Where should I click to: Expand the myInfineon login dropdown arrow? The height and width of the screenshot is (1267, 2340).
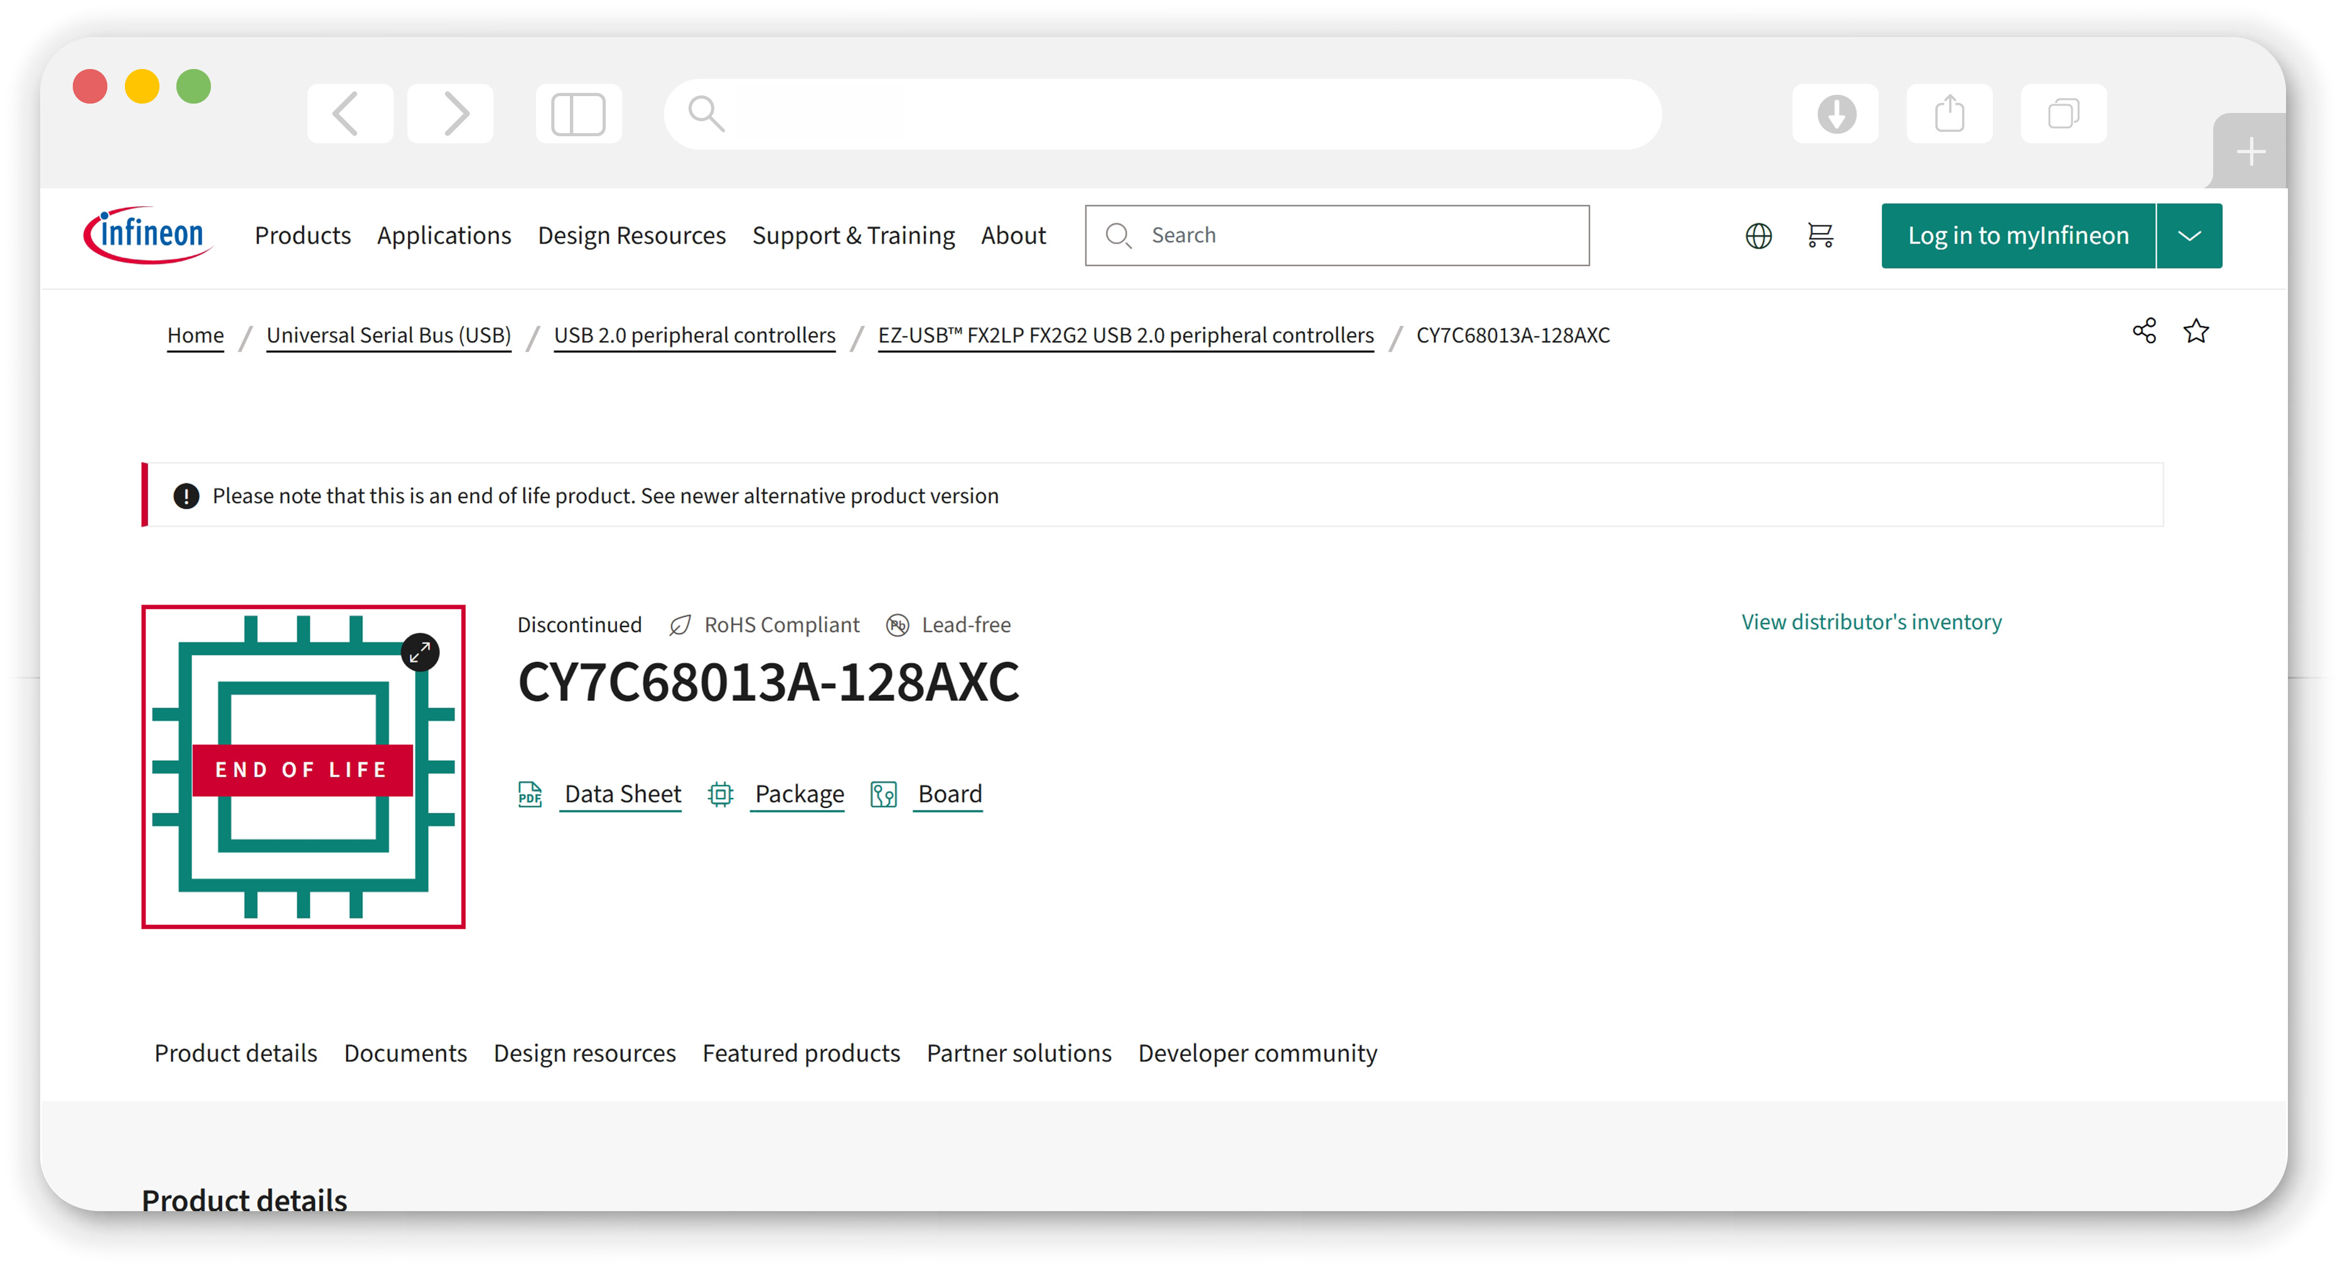[2188, 235]
